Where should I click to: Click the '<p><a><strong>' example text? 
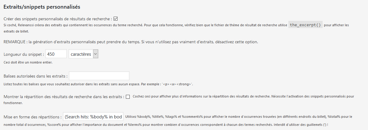pos(177,84)
